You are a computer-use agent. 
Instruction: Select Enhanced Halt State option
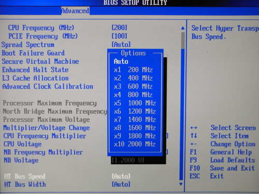pos(35,70)
